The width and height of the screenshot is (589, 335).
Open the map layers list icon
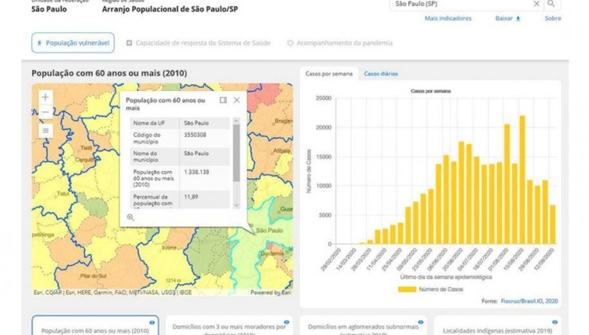[x=46, y=130]
